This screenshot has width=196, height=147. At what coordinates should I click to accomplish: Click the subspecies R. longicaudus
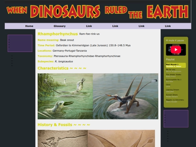(64, 61)
